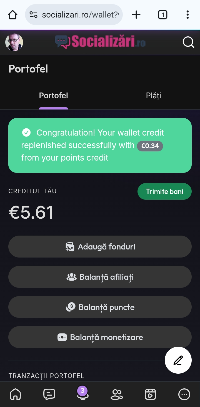200x407 pixels.
Task: Open Balanță monetizare
Action: pos(100,337)
